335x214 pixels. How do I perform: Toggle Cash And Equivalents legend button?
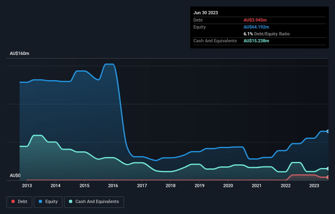94,202
